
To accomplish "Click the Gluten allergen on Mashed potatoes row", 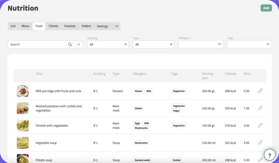I will [x=139, y=108].
